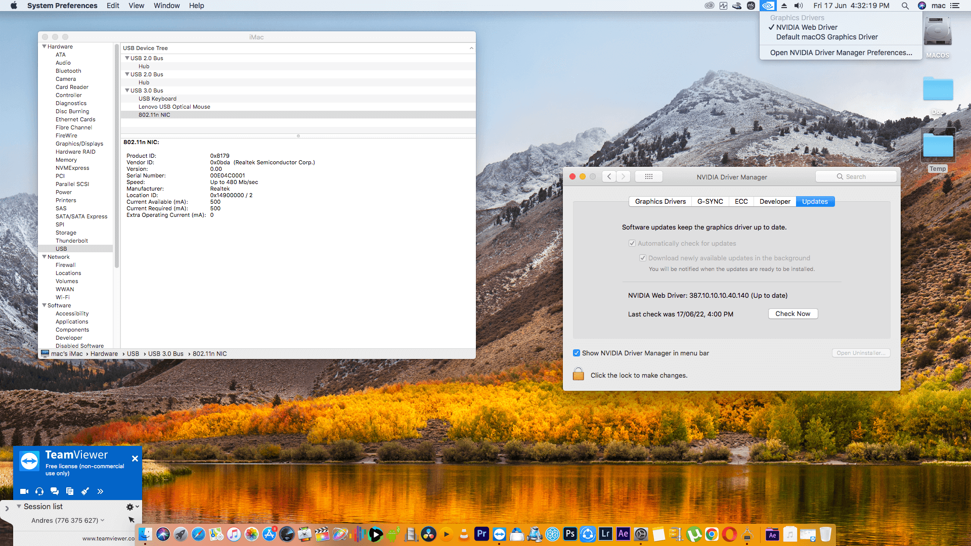Select Open NVIDIA Driver Manager Preferences
971x546 pixels.
coord(841,53)
